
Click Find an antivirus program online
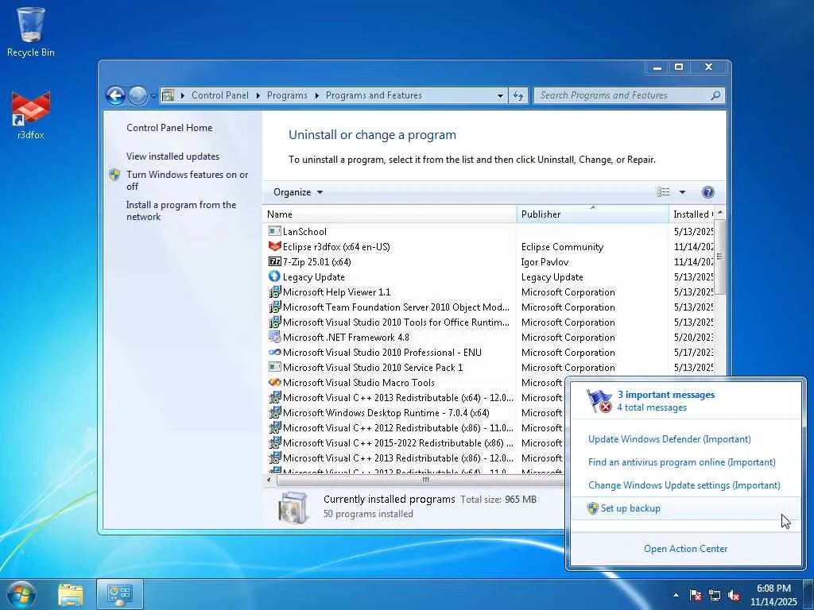point(681,461)
